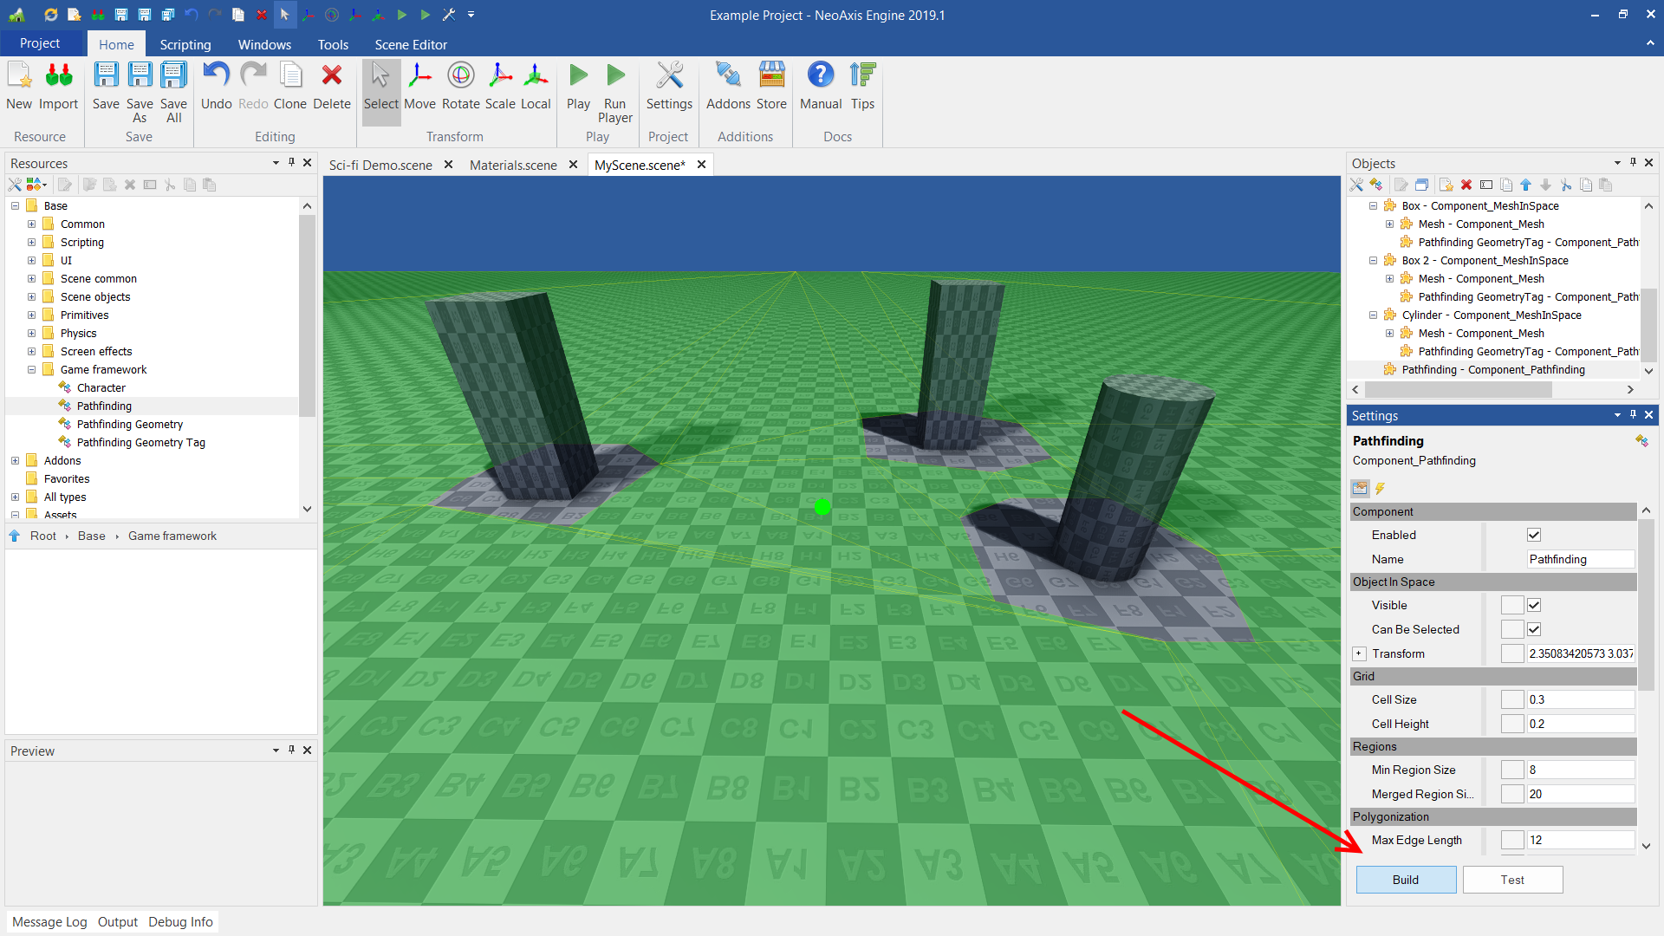Click the Scale tool icon
The height and width of the screenshot is (936, 1664).
tap(500, 76)
